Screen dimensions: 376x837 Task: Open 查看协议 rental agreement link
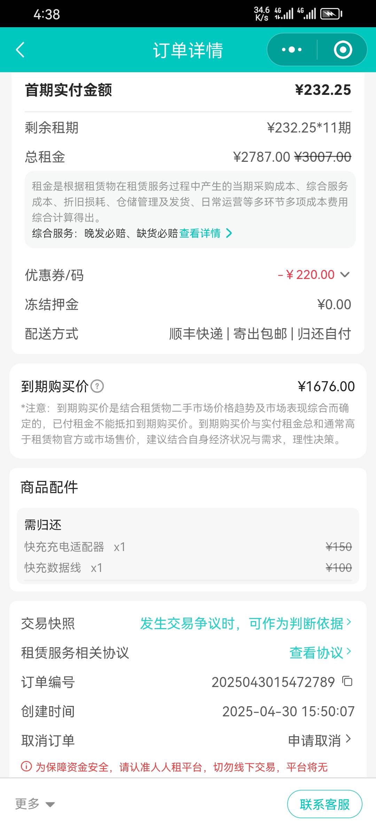coord(320,652)
